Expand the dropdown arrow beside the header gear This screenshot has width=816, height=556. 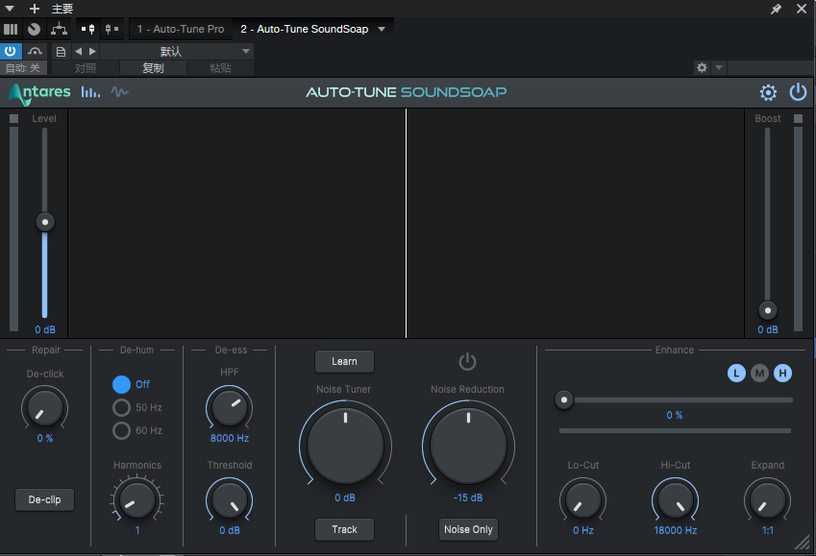pyautogui.click(x=719, y=67)
